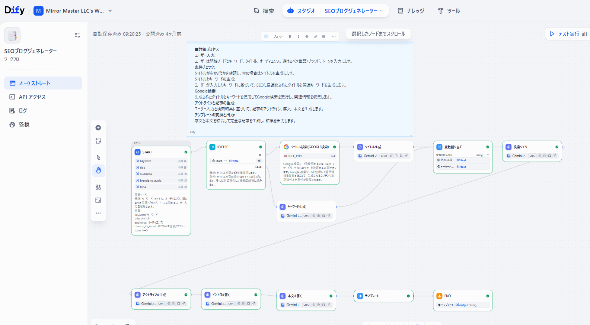The width and height of the screenshot is (590, 325).
Task: Click the organize nodes icon
Action: pos(98,187)
